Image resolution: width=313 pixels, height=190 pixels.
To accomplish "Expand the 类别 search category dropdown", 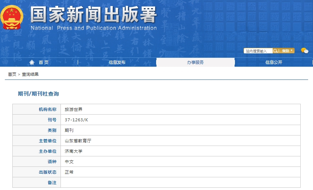I will 287,51.
